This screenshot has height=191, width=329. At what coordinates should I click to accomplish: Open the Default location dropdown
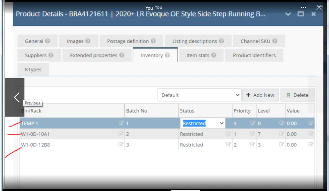[199, 95]
